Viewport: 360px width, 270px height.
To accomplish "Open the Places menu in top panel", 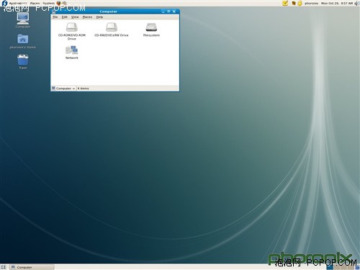I will pyautogui.click(x=35, y=4).
